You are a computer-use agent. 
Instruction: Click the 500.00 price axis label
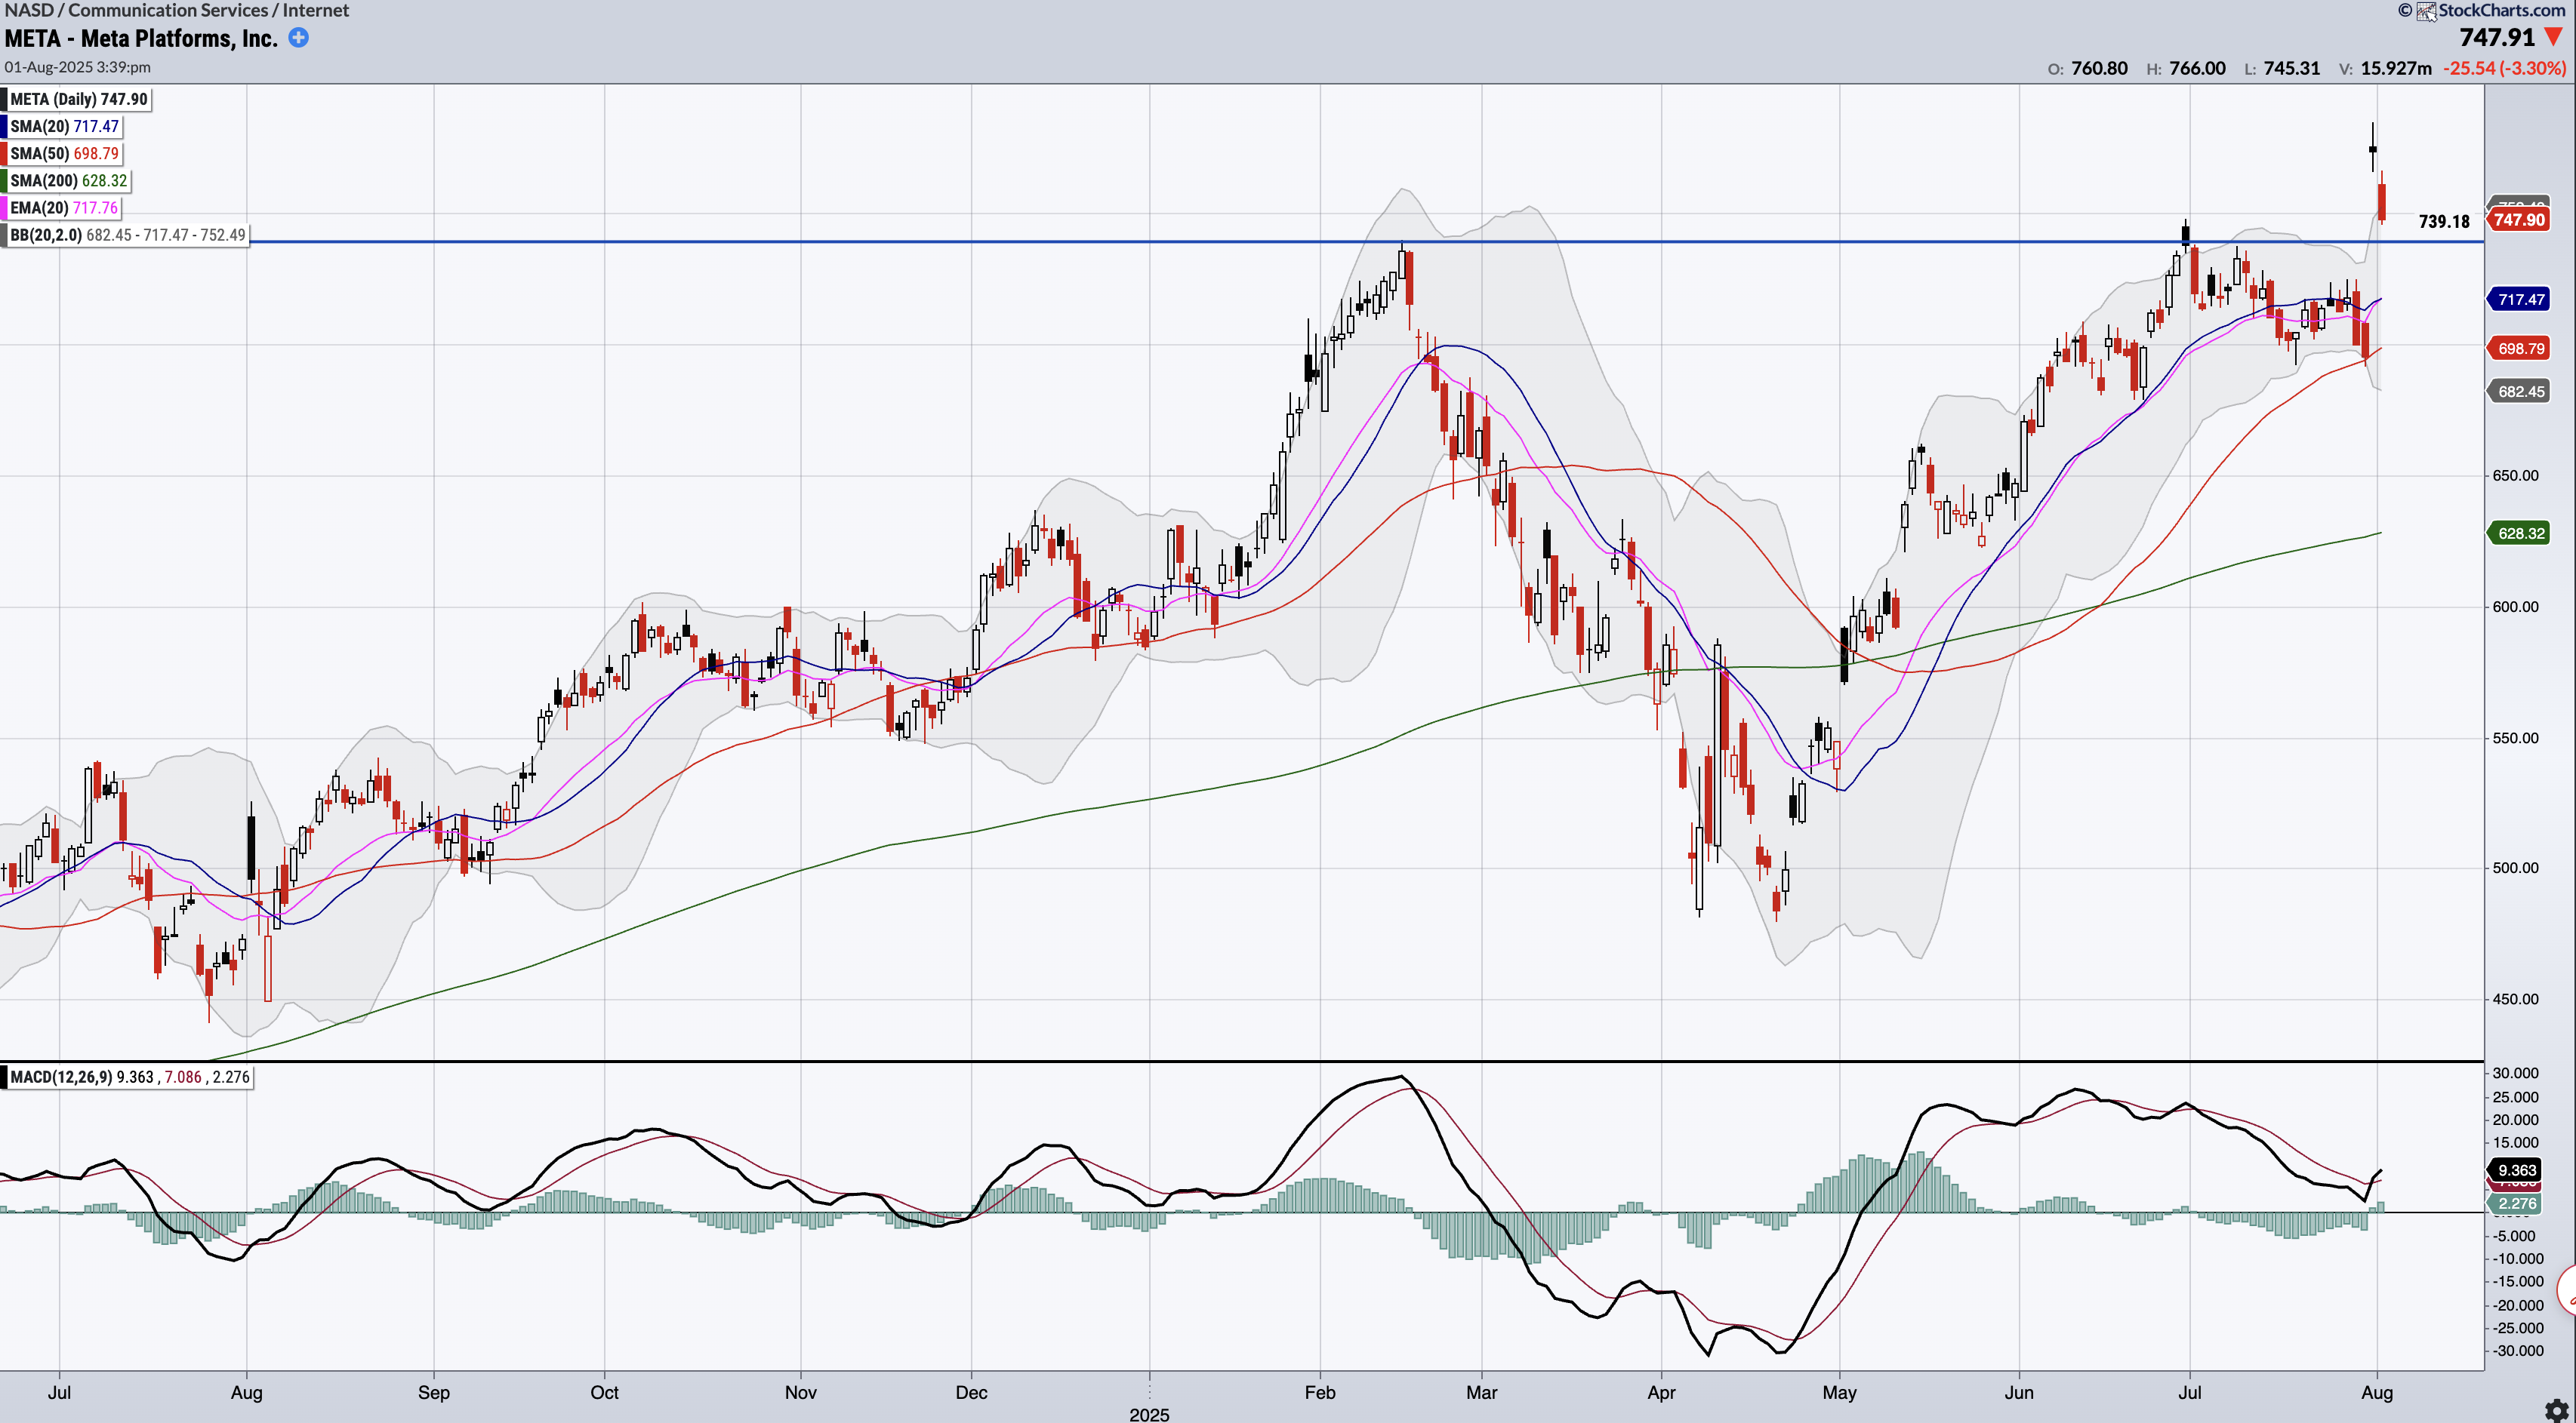coord(2514,868)
